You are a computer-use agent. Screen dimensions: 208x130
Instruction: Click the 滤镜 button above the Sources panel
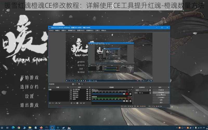point(81,84)
